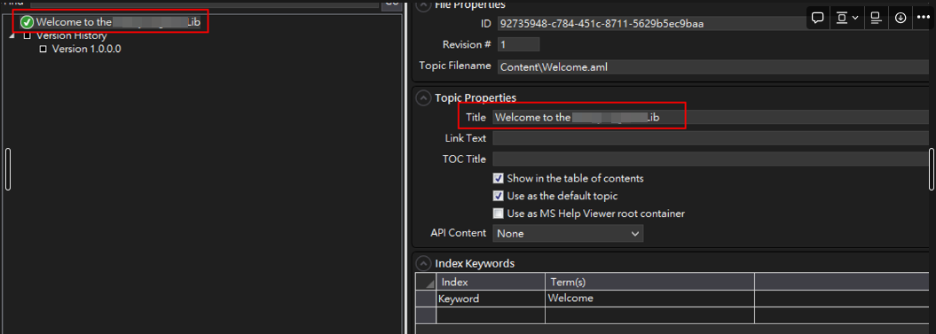Click the empty Index cell in new row
This screenshot has height=334, width=936.
[491, 315]
